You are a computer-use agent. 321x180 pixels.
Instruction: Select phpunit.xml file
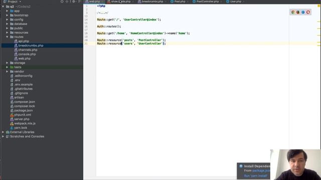point(23,114)
